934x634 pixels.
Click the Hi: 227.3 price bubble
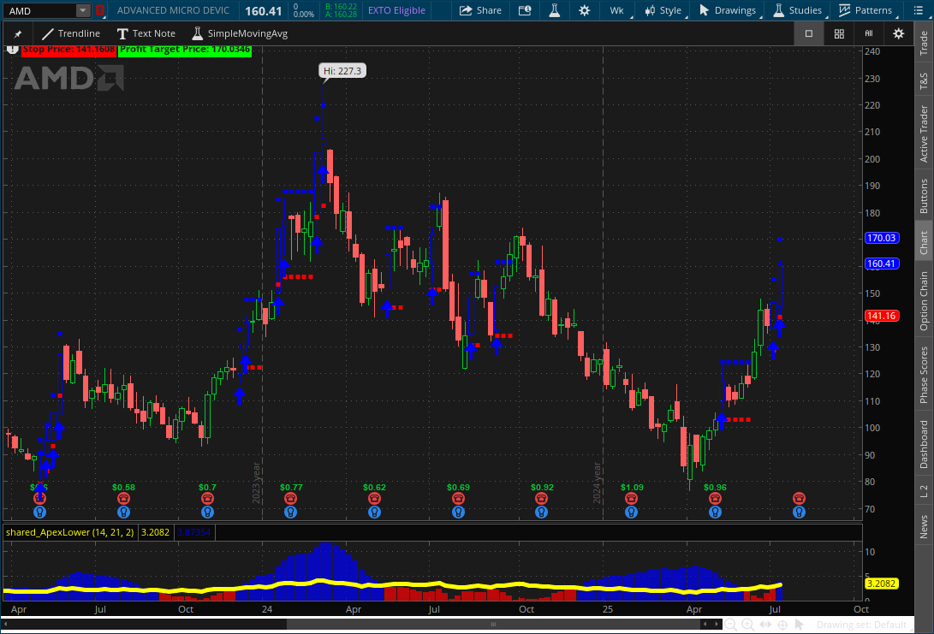(342, 71)
